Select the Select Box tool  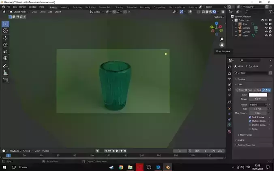pyautogui.click(x=5, y=24)
